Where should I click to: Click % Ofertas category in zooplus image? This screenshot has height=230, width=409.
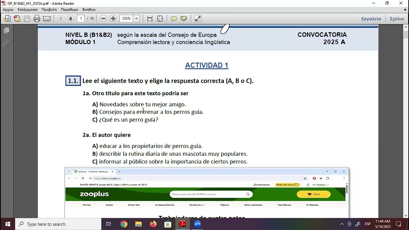click(x=312, y=205)
